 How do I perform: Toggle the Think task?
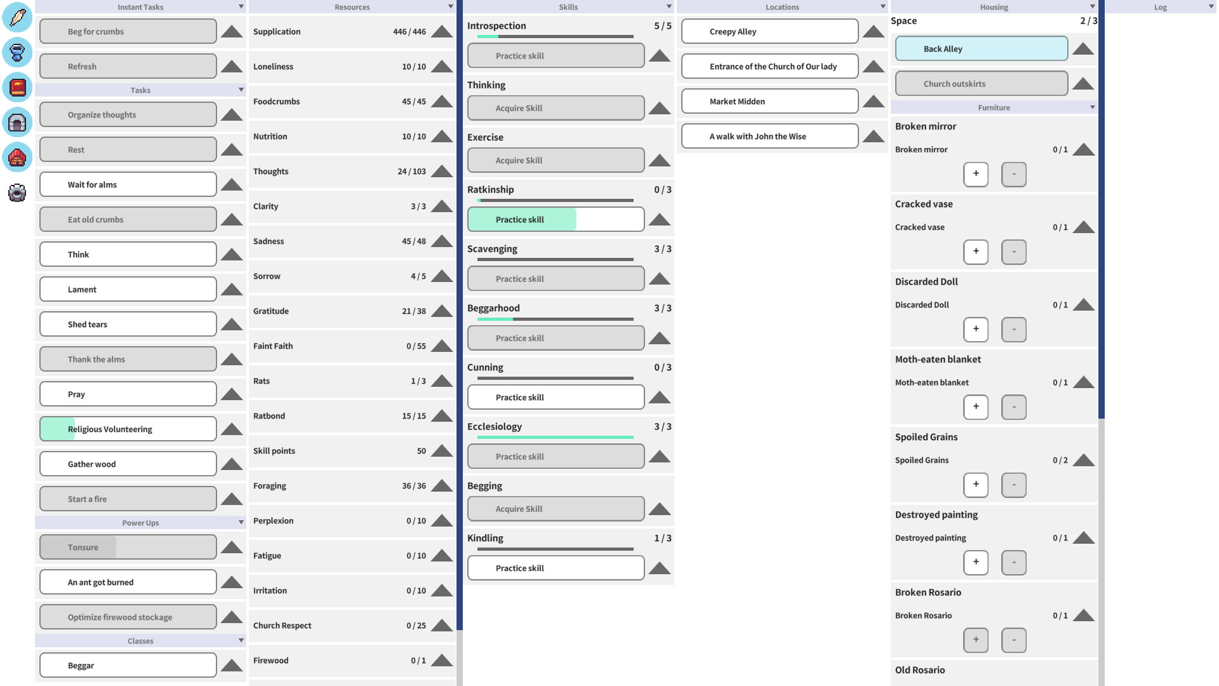(128, 254)
